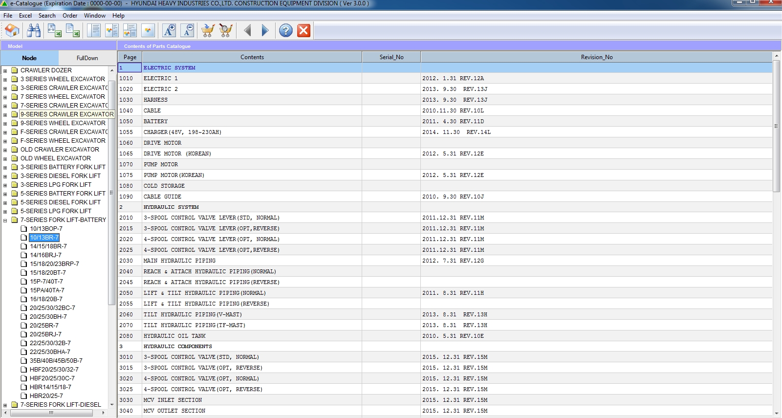782x418 pixels.
Task: Switch to picture-and-list side view icon
Action: (x=112, y=31)
